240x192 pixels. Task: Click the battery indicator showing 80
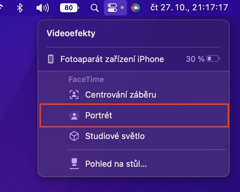click(69, 7)
